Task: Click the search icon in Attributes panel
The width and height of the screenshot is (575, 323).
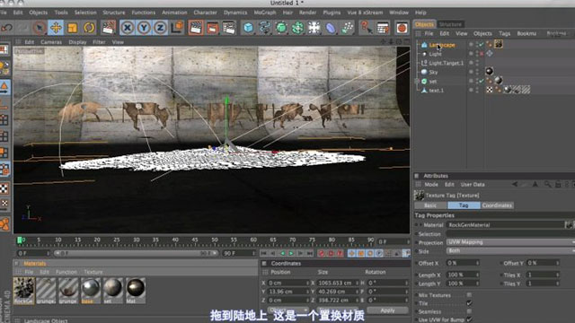Action: tap(547, 184)
